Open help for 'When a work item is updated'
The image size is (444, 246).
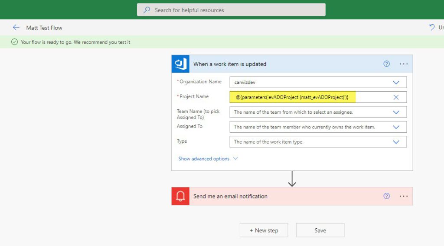click(386, 64)
